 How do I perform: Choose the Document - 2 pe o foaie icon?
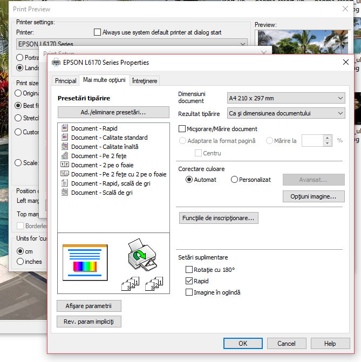coord(65,165)
